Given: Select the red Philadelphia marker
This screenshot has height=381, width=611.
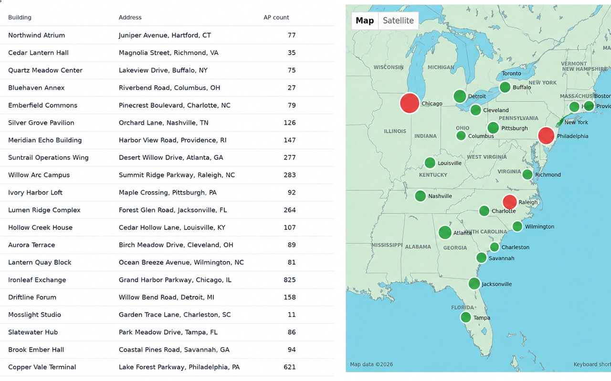Looking at the screenshot, I should click(x=547, y=136).
